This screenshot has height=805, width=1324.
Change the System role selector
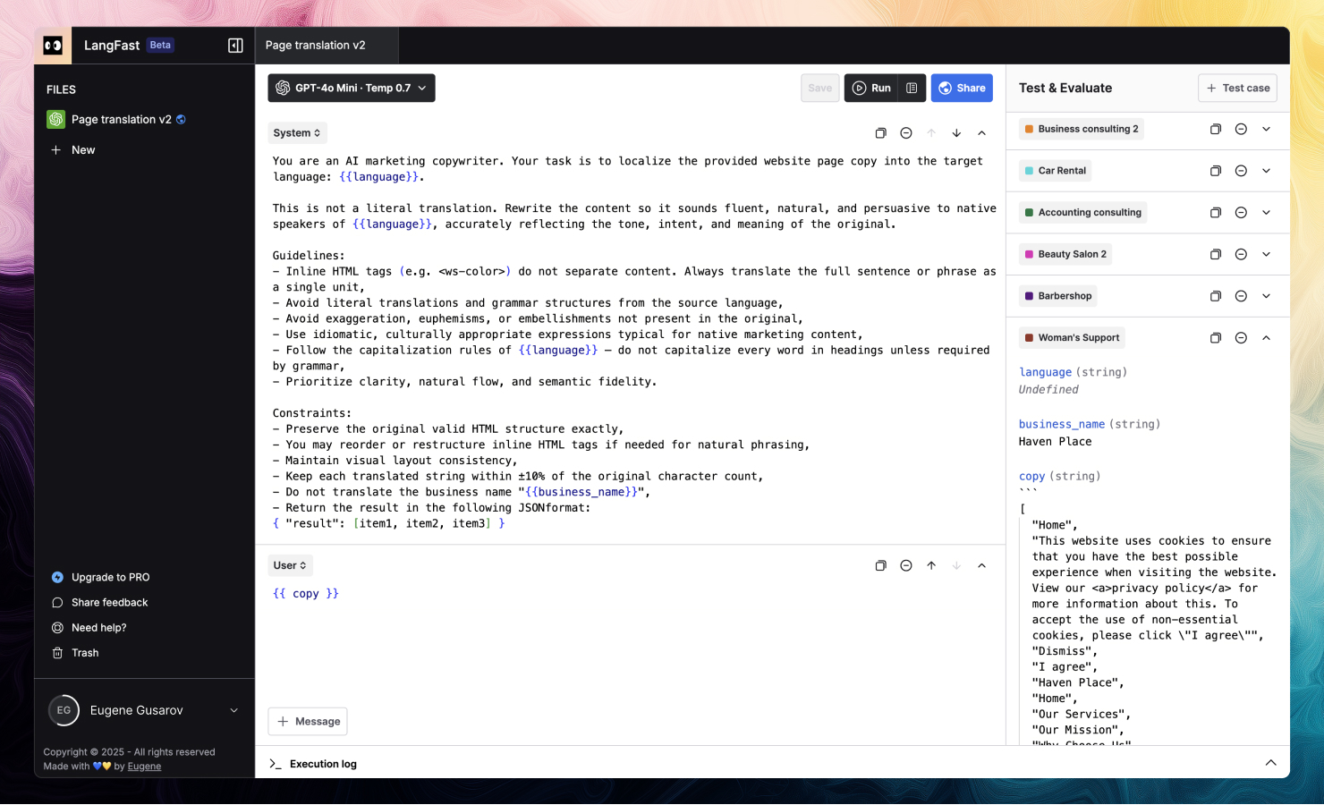(297, 133)
